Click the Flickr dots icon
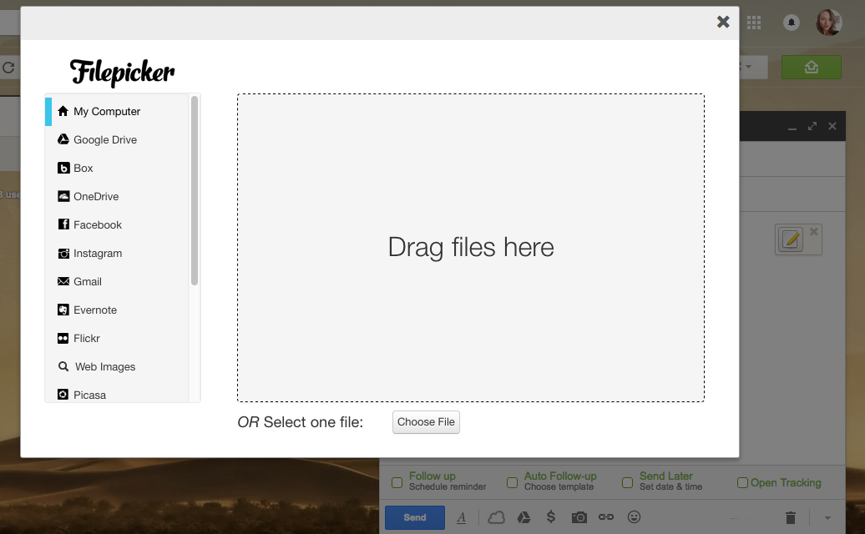 pos(63,339)
